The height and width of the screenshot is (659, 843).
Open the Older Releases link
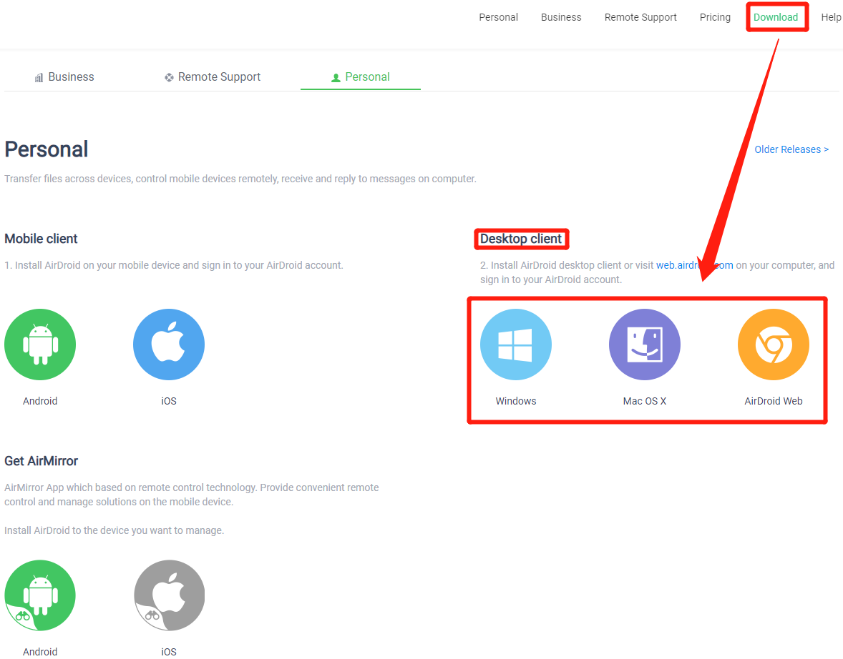[791, 149]
